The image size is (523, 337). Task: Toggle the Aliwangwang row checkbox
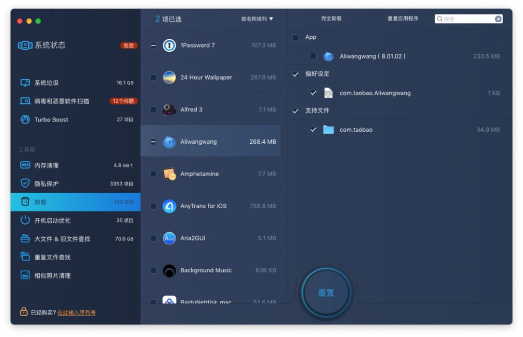[x=153, y=142]
